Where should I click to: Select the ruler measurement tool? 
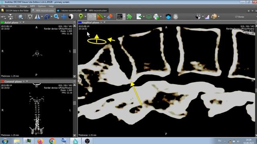100,17
